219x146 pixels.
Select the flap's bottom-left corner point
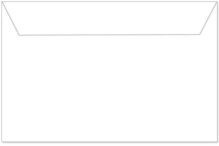pyautogui.click(x=19, y=35)
